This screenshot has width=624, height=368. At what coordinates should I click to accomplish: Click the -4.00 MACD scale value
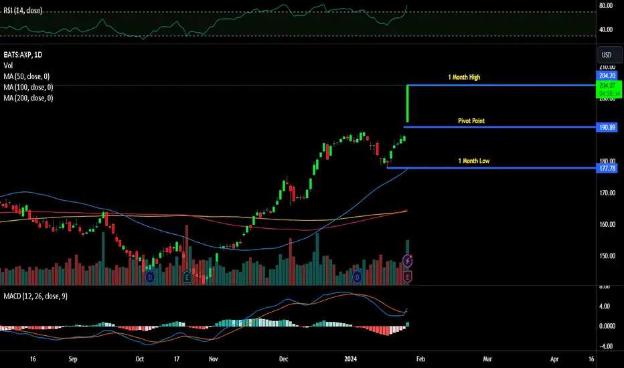(606, 346)
